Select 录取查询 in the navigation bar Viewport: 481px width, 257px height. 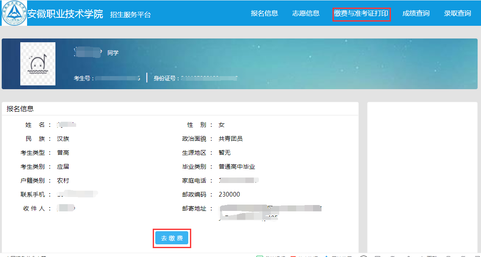point(457,14)
